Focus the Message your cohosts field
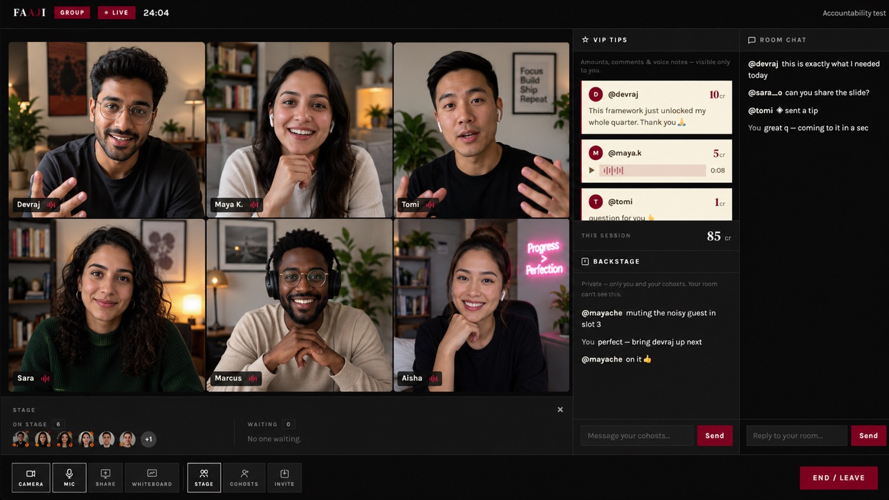Screen dimensions: 889x500 point(637,436)
